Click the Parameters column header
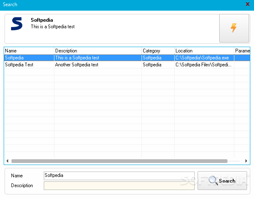Image resolution: width=254 pixels, height=199 pixels. tap(242, 51)
